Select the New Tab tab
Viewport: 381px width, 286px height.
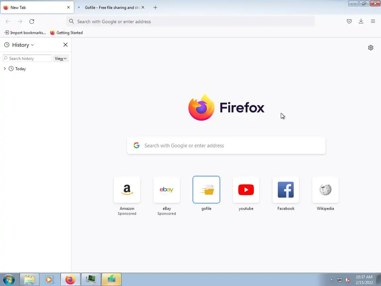pos(37,8)
